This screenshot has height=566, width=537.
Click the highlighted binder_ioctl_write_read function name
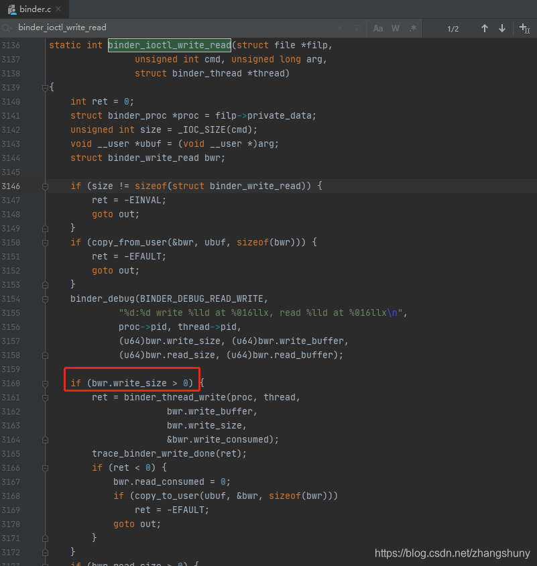point(169,45)
